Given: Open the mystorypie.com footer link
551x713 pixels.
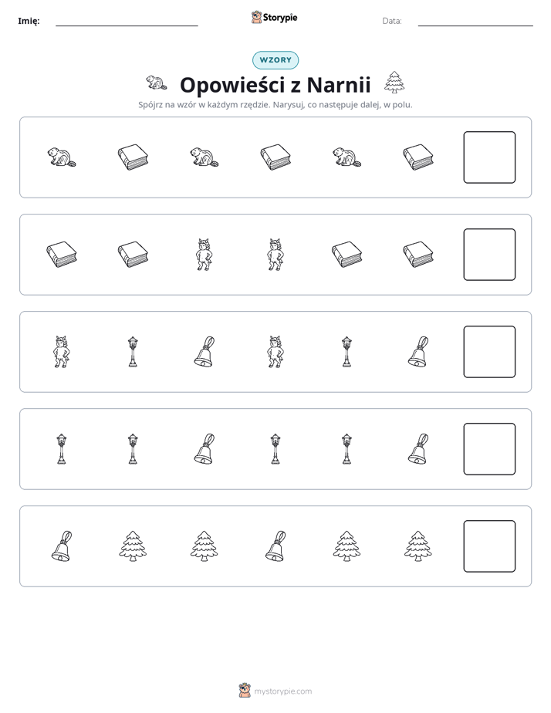Looking at the screenshot, I should click(275, 691).
